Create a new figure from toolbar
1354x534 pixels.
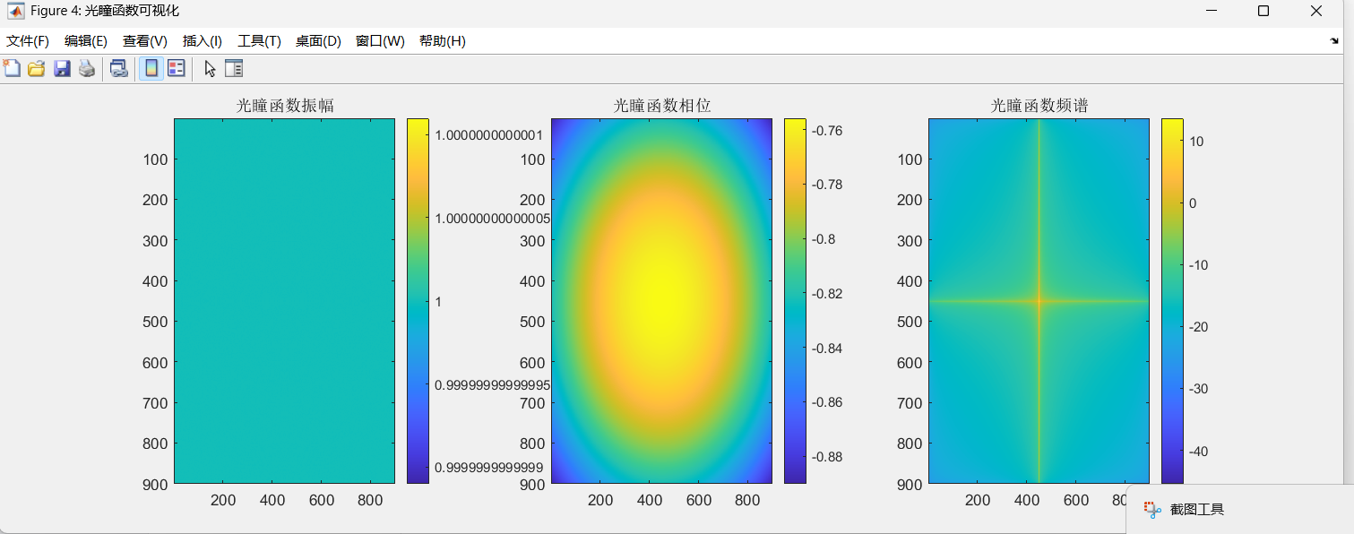coord(12,68)
